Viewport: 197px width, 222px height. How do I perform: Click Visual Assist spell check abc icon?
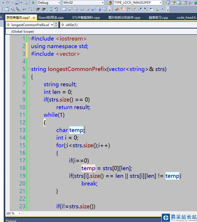coord(157,9)
